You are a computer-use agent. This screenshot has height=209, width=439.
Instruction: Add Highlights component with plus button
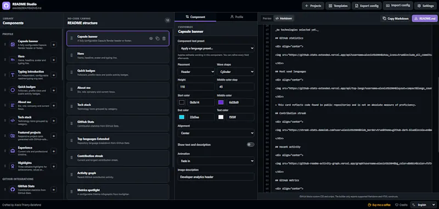click(x=54, y=166)
